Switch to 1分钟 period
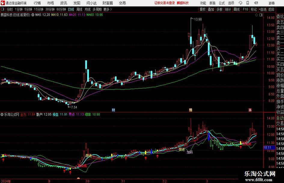284x183 pixels. tap(19, 9)
